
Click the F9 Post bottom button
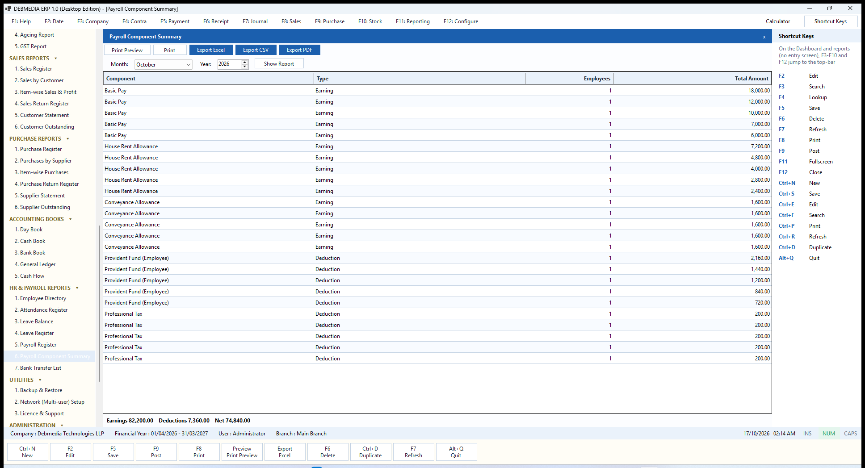(156, 452)
